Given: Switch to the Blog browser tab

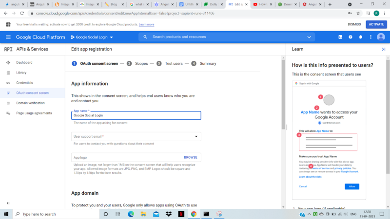Looking at the screenshot, I should tap(114, 4).
